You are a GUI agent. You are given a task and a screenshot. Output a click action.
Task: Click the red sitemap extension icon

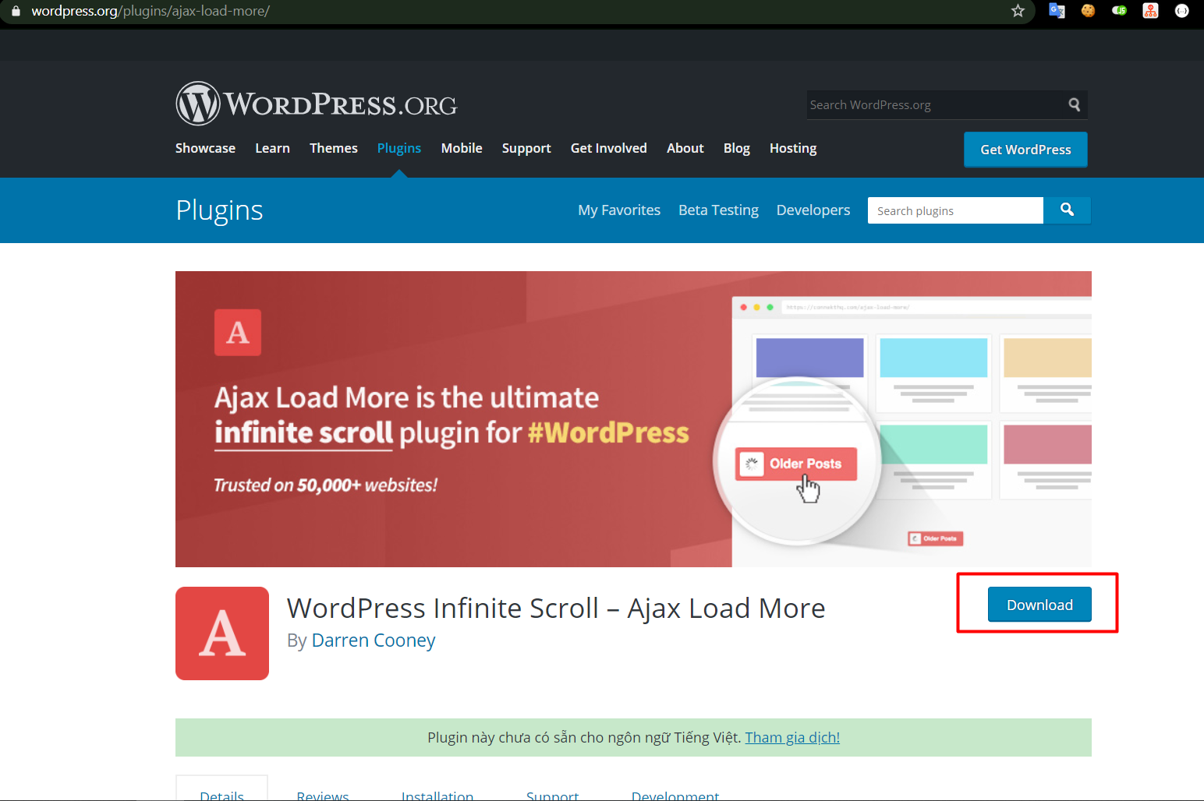point(1150,11)
